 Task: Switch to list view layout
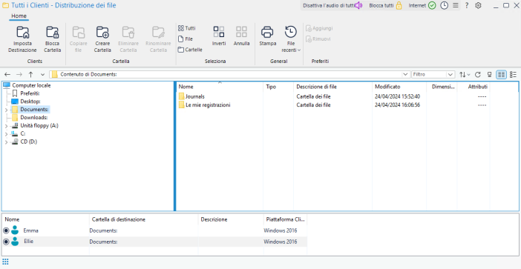point(513,75)
